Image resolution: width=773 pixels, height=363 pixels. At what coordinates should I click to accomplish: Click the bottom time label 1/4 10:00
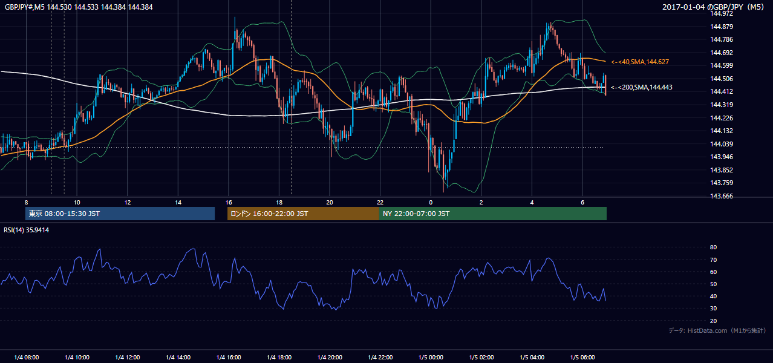(x=77, y=358)
